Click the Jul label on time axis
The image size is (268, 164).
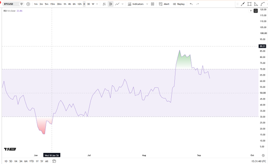click(89, 155)
